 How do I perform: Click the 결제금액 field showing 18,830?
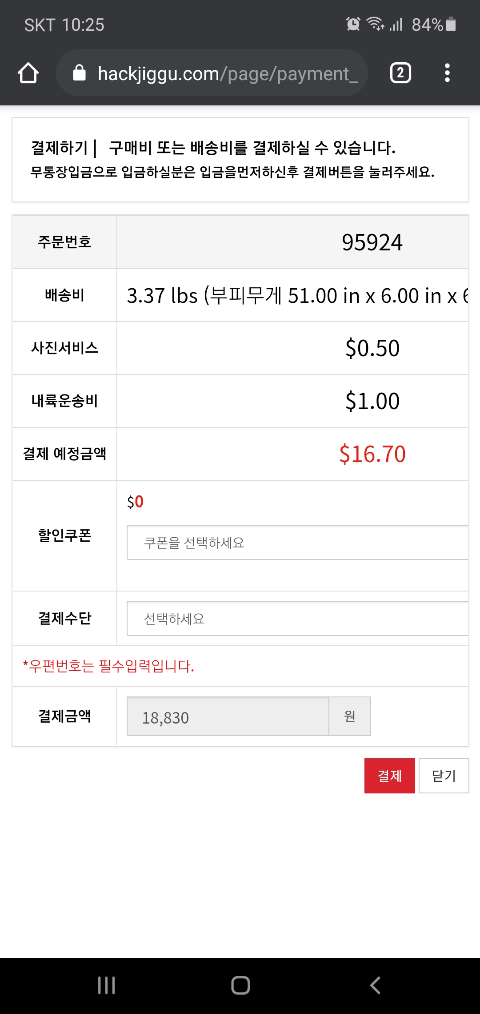pyautogui.click(x=228, y=716)
